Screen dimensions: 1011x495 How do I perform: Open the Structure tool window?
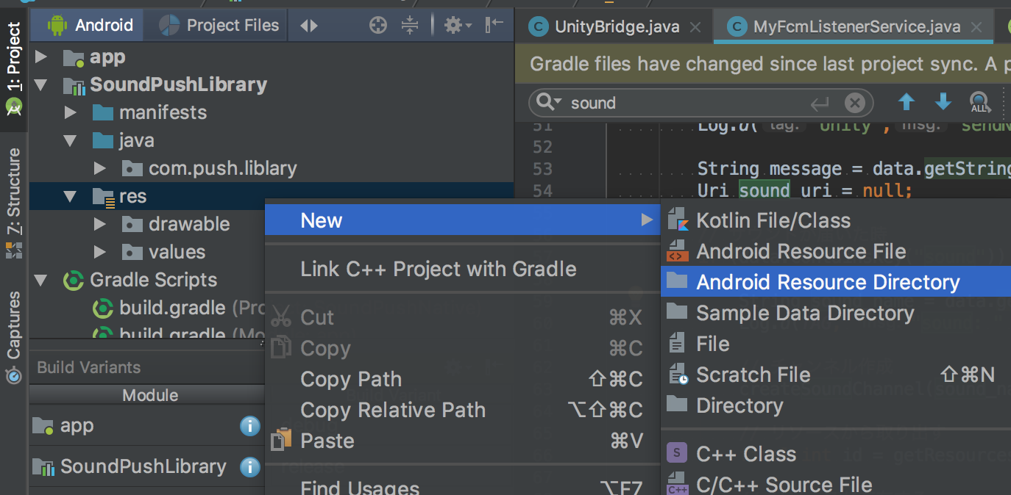14,192
